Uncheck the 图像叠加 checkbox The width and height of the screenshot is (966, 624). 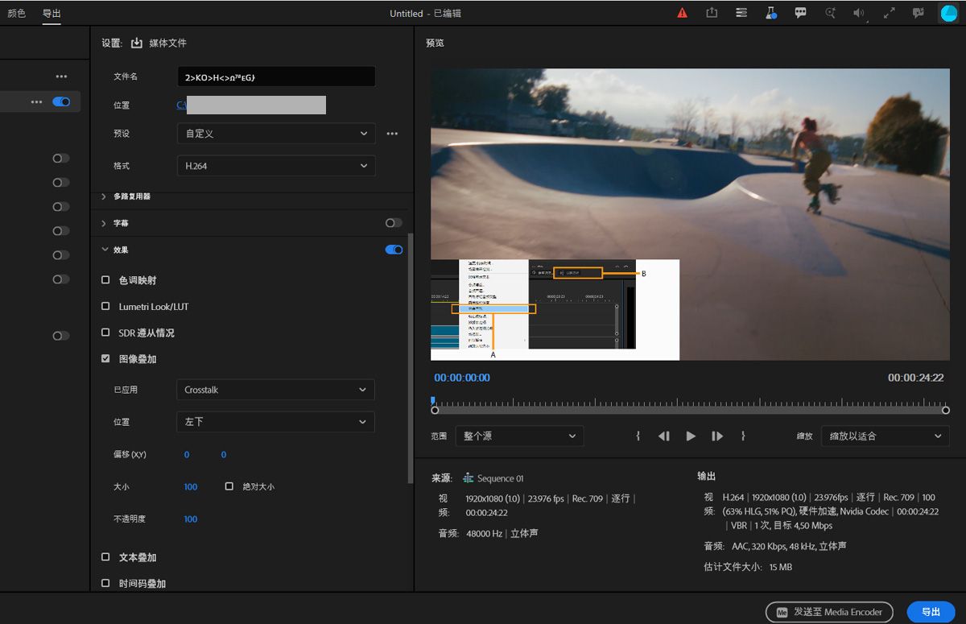(105, 359)
